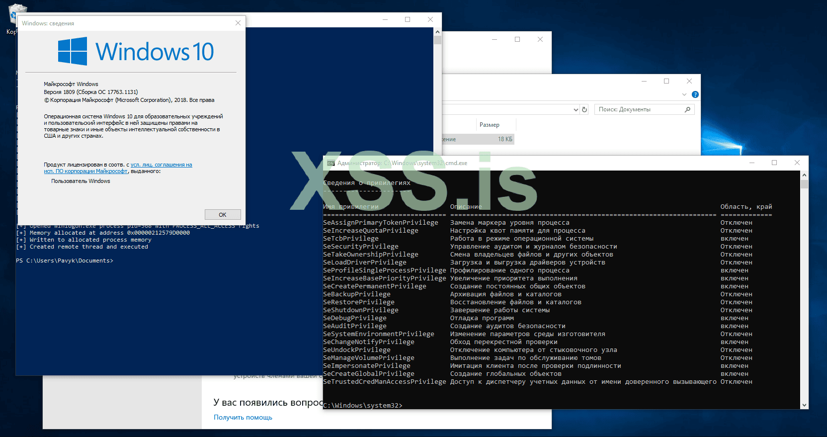Click the cmd.exe title bar icon
The height and width of the screenshot is (437, 827).
pos(331,163)
